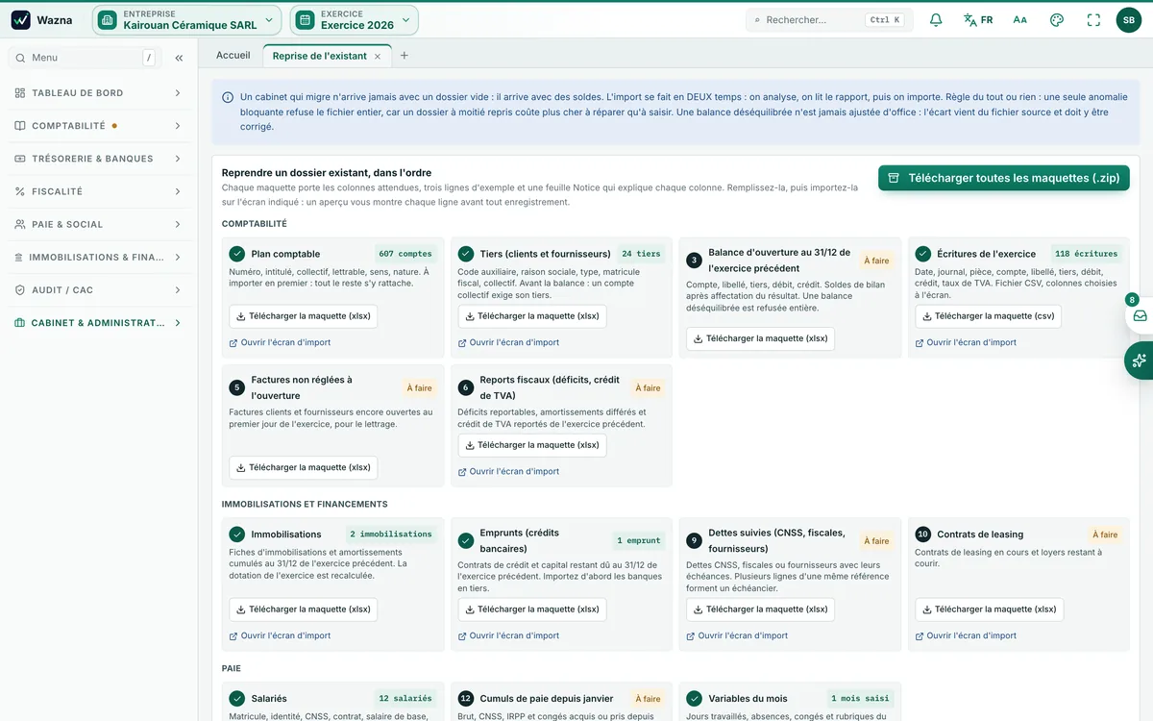The height and width of the screenshot is (721, 1153).
Task: Open the SB user avatar menu
Action: [x=1128, y=20]
